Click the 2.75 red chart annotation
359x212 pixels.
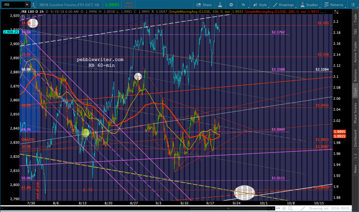click(x=87, y=190)
